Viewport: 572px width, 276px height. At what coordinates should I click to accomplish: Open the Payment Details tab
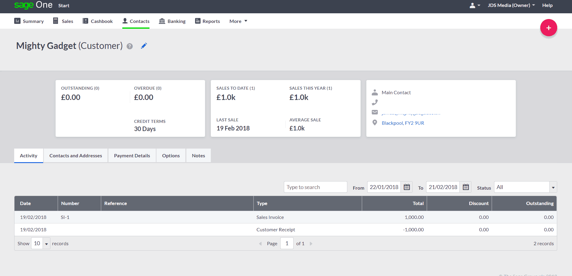[132, 156]
